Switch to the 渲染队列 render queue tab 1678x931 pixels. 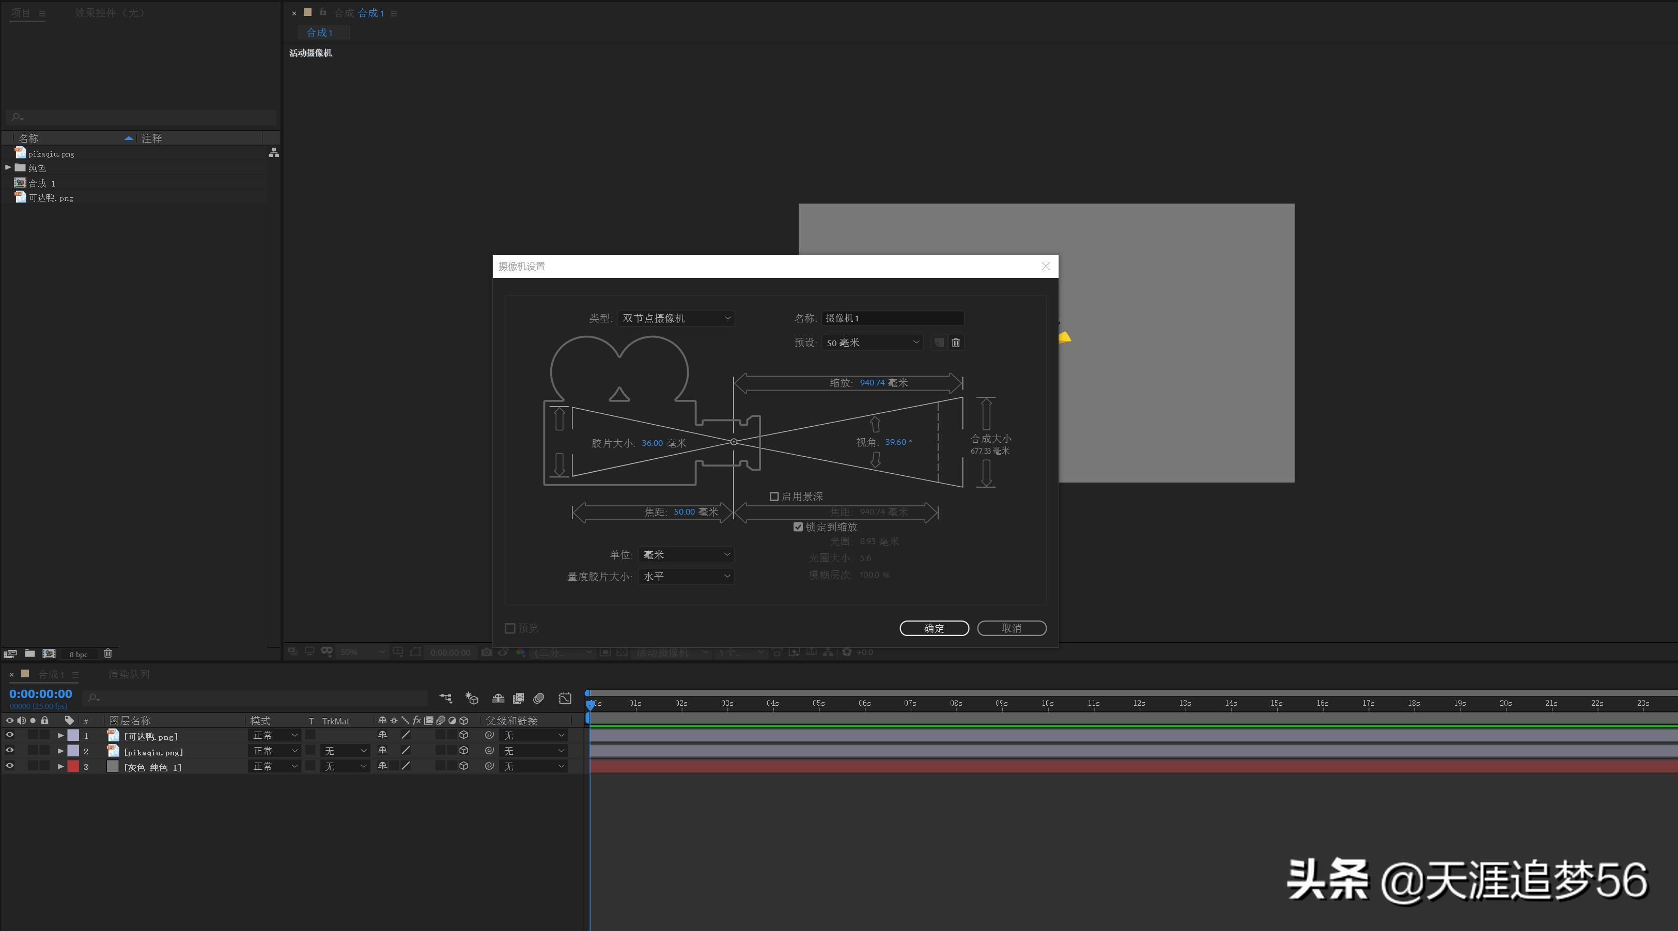pos(128,674)
